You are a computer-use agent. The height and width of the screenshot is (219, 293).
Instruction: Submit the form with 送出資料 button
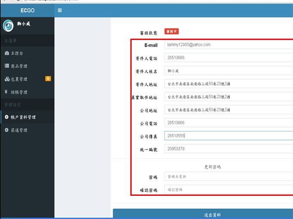[203, 214]
